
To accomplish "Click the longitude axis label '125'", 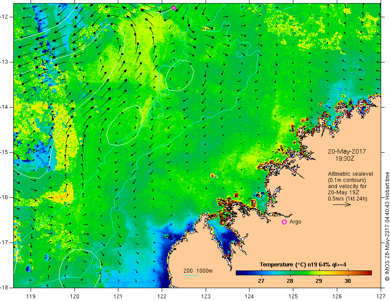I will 293,296.
